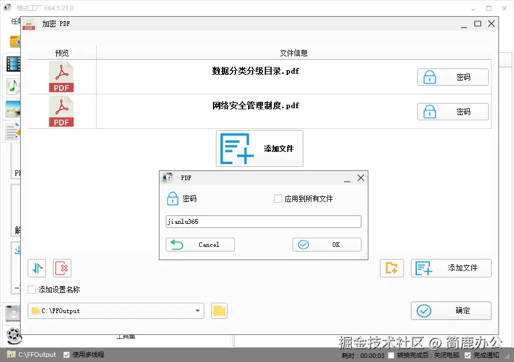Toggle the 转换完成后：关闭电脑 checkbox
Viewport: 514px width, 362px height.
coord(391,356)
